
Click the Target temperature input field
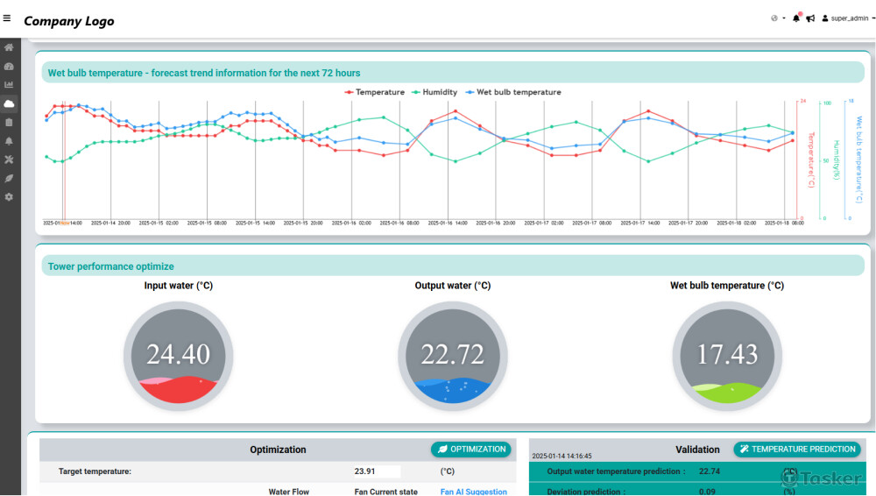tap(376, 471)
